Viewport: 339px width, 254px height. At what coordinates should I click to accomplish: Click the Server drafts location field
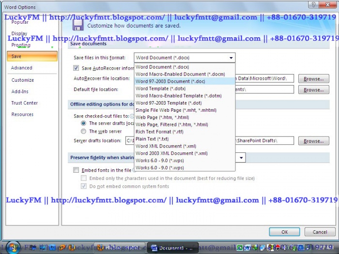click(264, 141)
